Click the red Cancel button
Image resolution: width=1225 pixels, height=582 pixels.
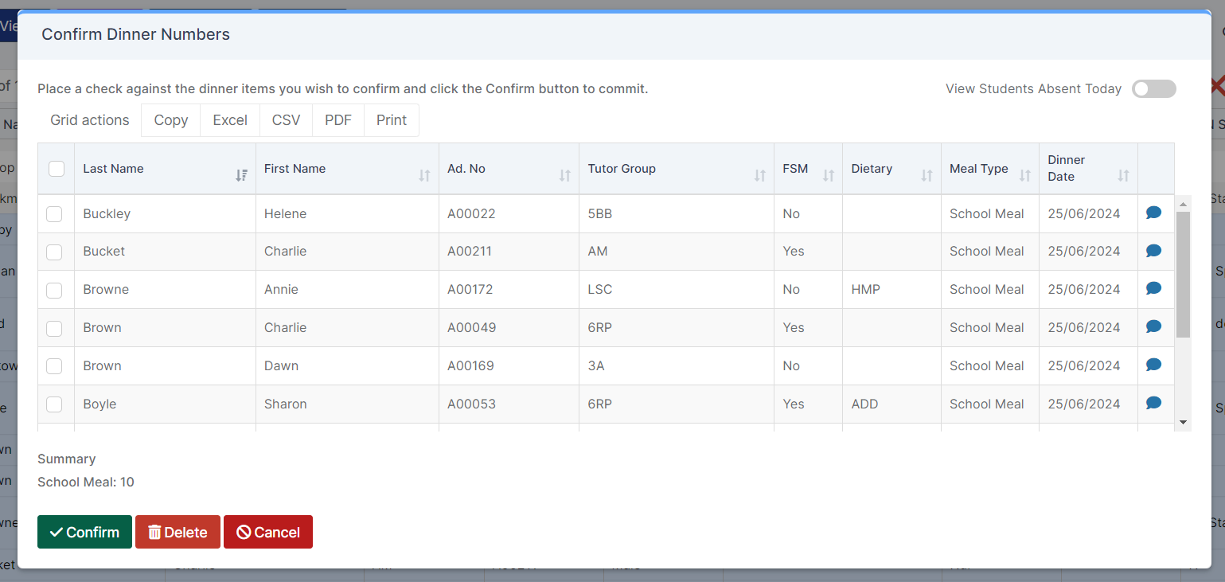click(268, 532)
